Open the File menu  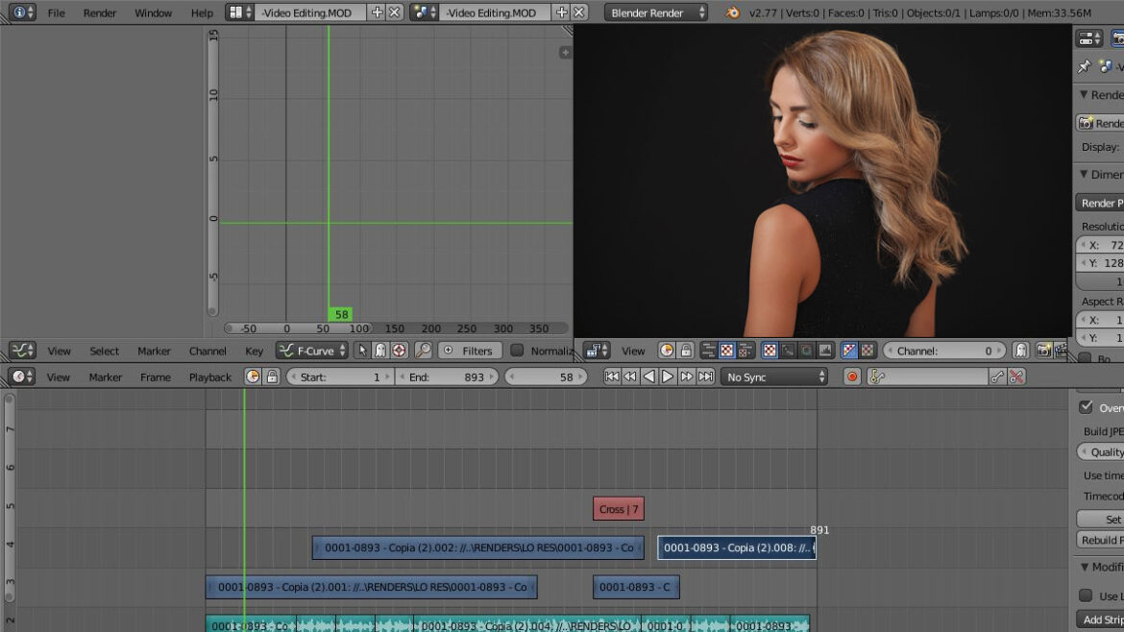pyautogui.click(x=57, y=12)
